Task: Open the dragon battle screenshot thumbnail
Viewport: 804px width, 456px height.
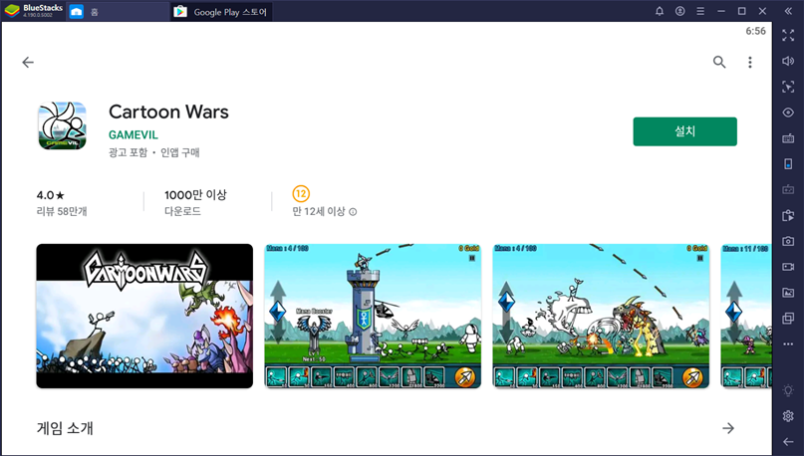Action: 601,316
